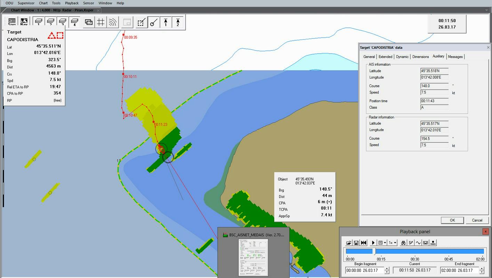Switch to the Dimensions tab
Screen dimensions: 492x278
[x=420, y=57]
